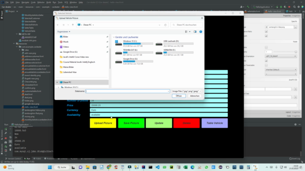Open the Organisieren dropdown
The width and height of the screenshot is (305, 171).
tap(63, 32)
